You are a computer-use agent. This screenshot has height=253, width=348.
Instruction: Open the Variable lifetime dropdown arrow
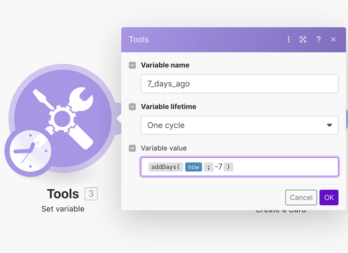click(329, 125)
